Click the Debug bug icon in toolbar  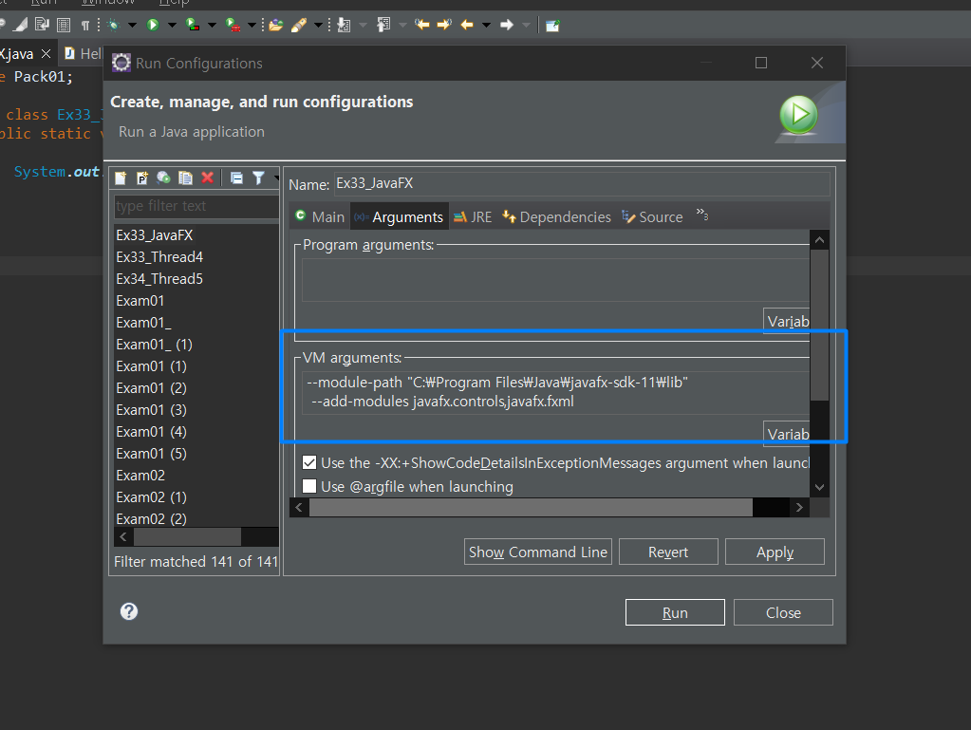click(113, 25)
